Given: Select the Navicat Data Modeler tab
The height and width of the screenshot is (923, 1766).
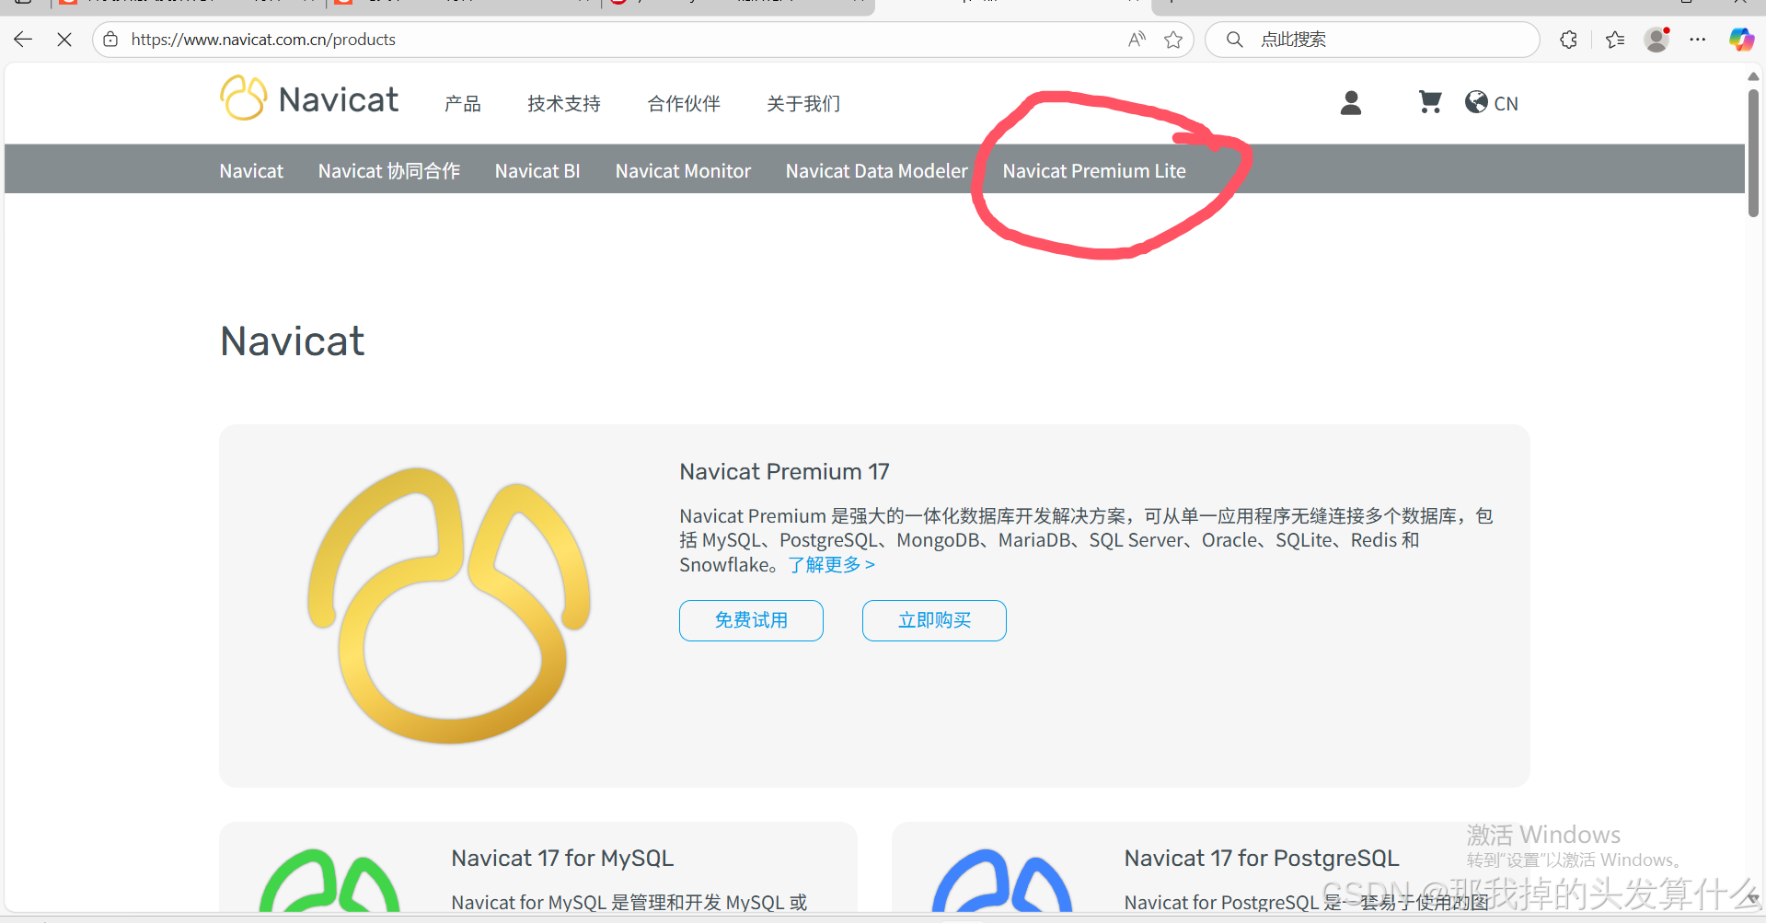Looking at the screenshot, I should pos(877,171).
